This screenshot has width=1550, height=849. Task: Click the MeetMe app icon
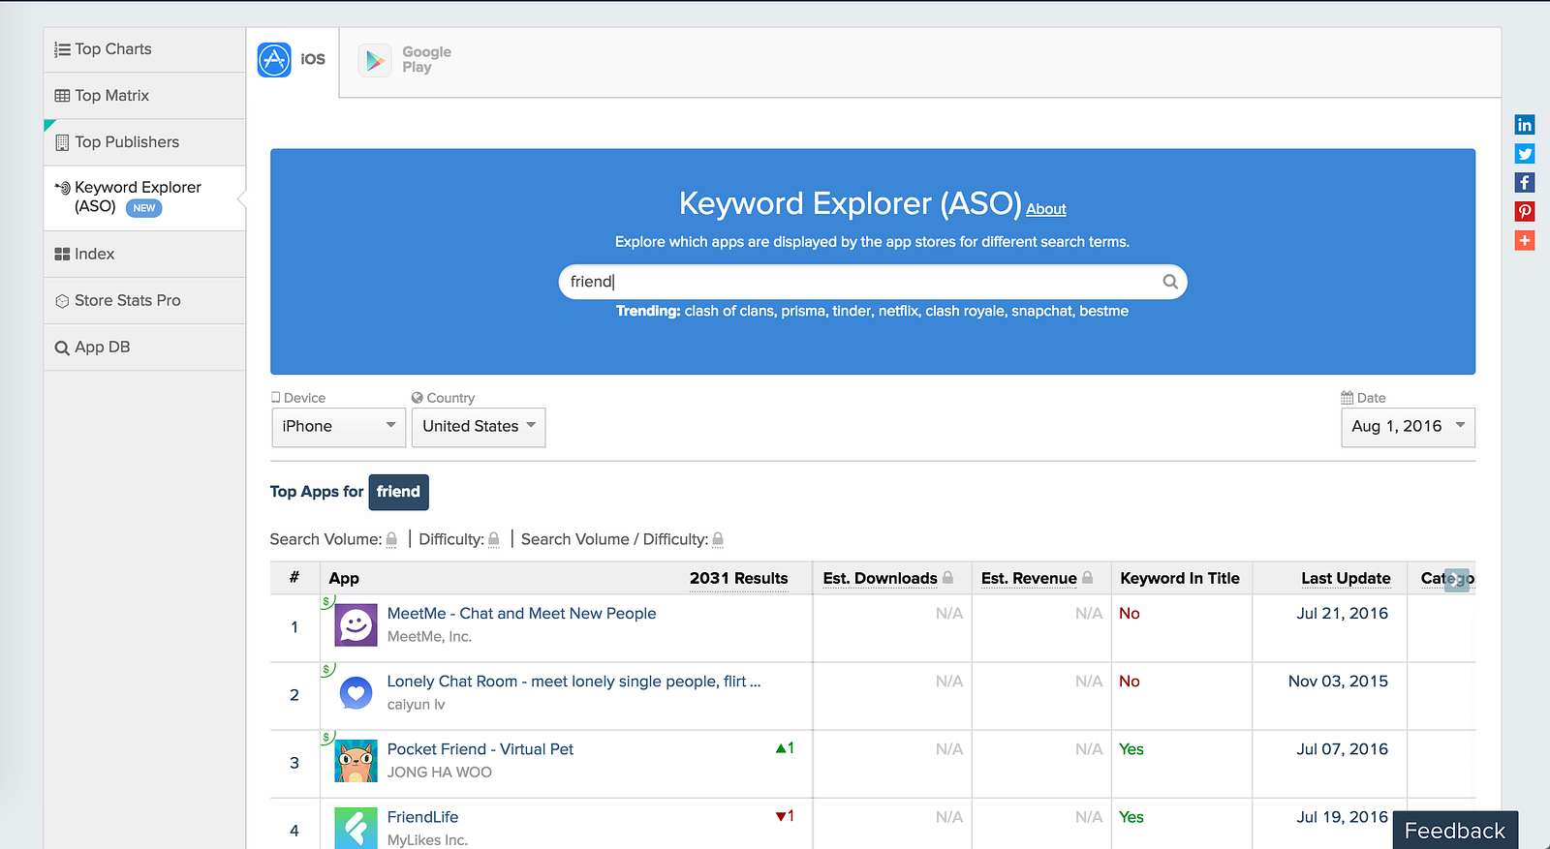(x=356, y=625)
